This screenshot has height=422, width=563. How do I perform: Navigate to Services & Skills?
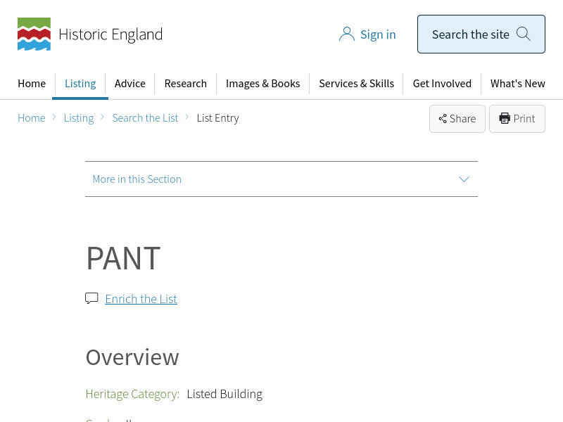(x=356, y=84)
